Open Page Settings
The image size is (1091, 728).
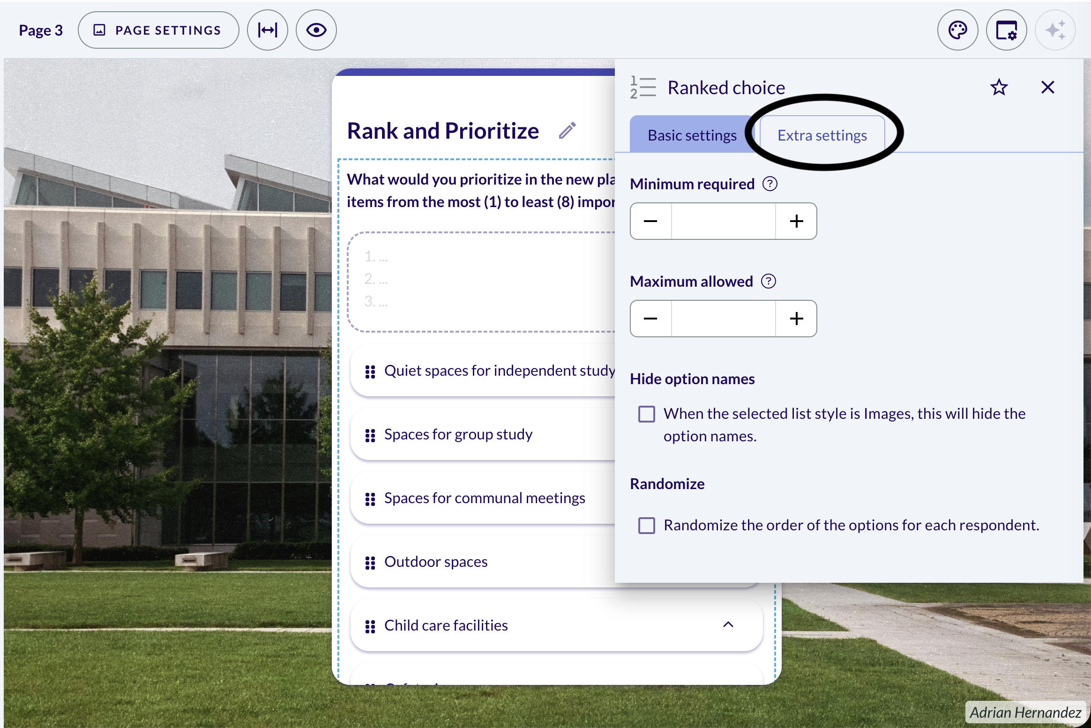(x=158, y=30)
